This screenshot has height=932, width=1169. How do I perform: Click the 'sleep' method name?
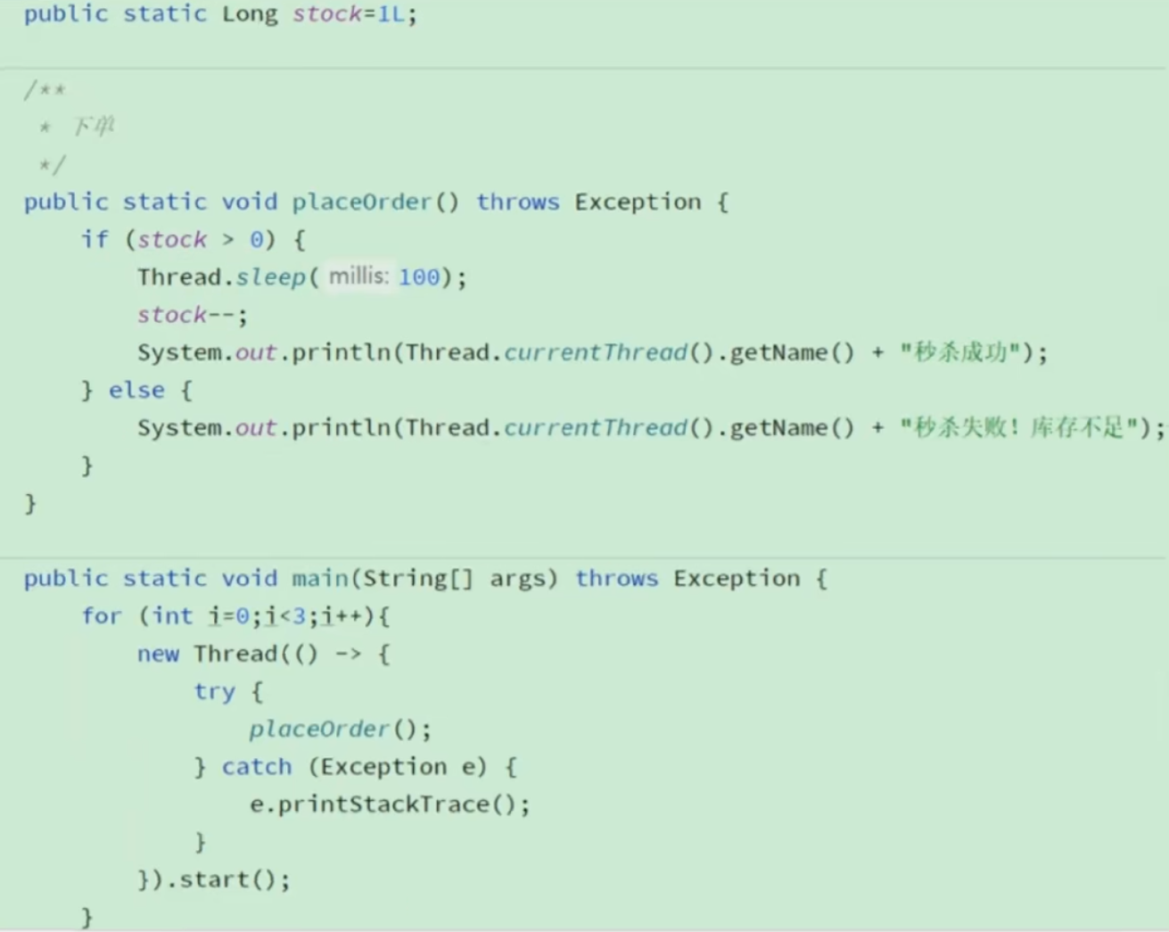271,277
